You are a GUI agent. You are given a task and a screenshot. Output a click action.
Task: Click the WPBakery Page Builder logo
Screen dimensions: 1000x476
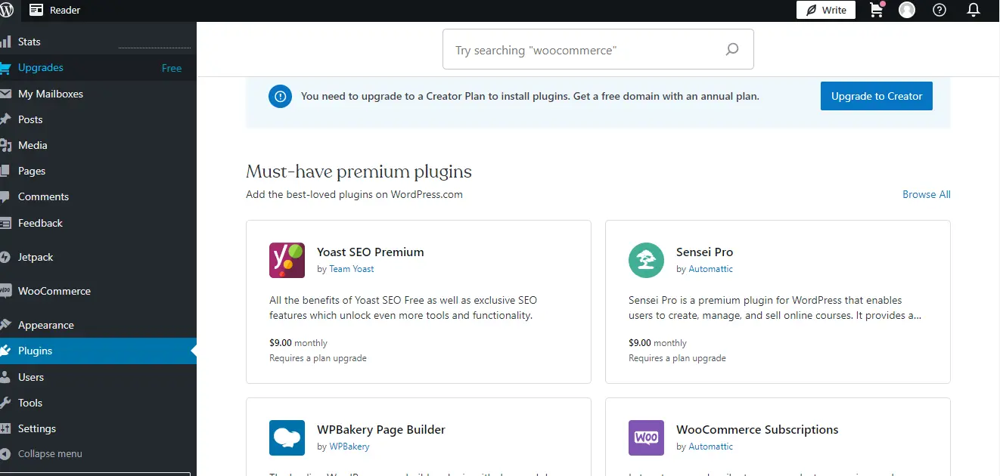tap(287, 437)
